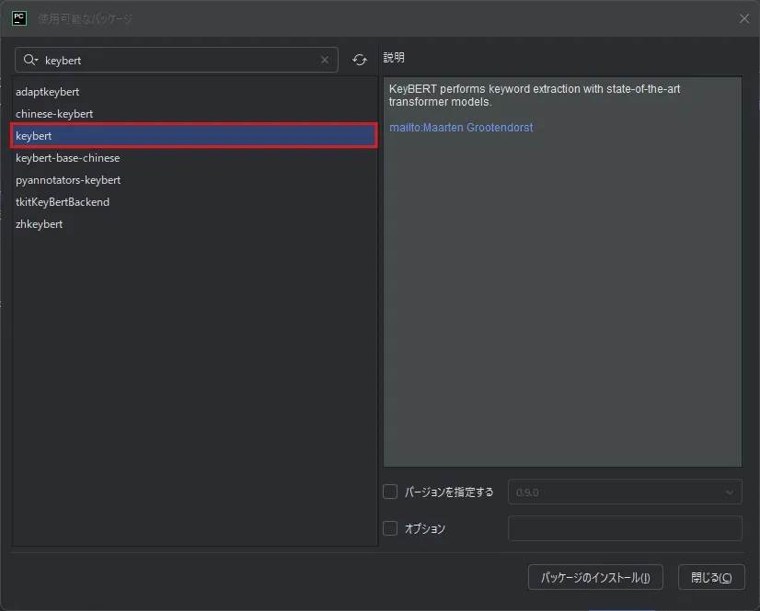The height and width of the screenshot is (611, 760).
Task: Select tkitKeyBertBackend package
Action: (x=195, y=202)
